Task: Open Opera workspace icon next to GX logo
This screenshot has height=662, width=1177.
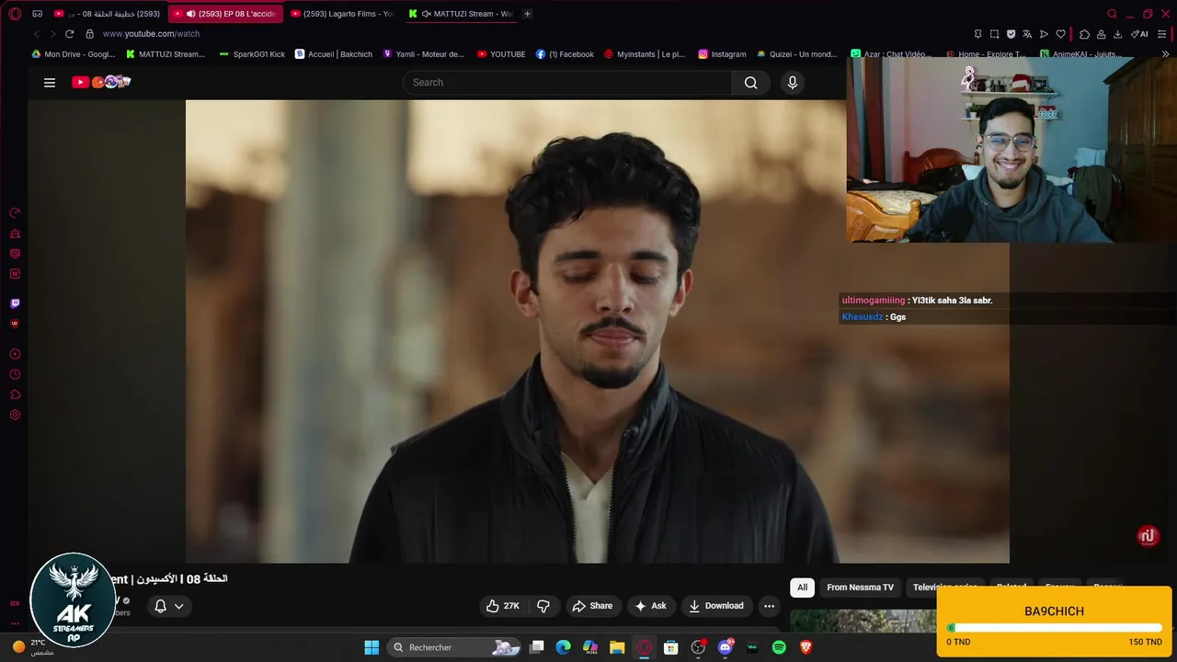Action: pos(37,14)
